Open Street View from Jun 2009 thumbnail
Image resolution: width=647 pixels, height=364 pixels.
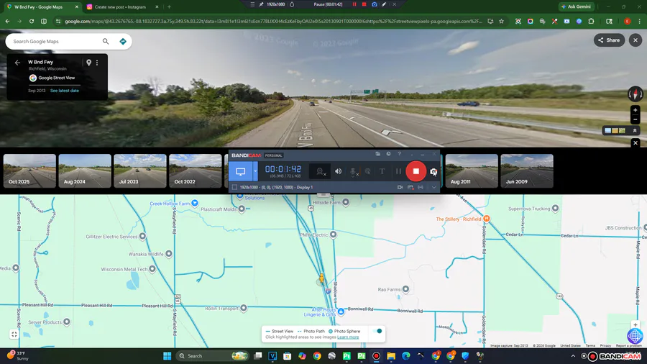527,171
